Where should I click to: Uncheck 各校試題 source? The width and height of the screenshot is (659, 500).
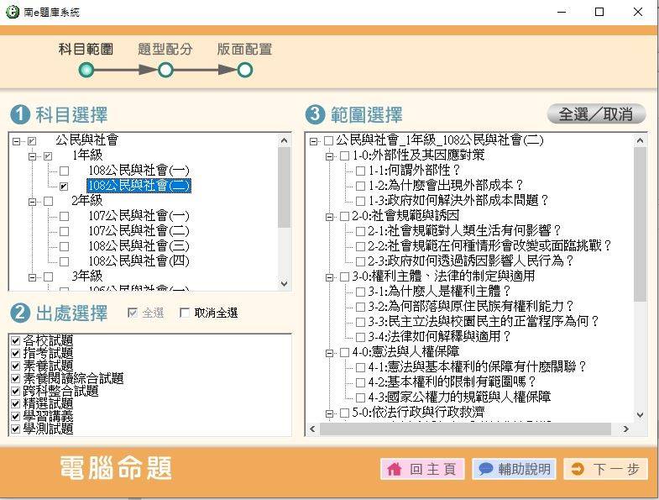[16, 340]
